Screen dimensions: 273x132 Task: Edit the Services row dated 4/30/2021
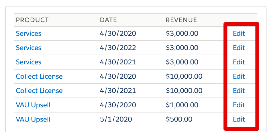tap(239, 62)
